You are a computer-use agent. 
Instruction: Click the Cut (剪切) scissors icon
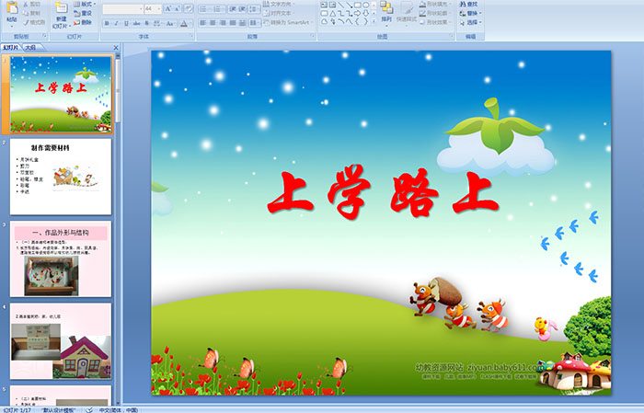[x=31, y=4]
